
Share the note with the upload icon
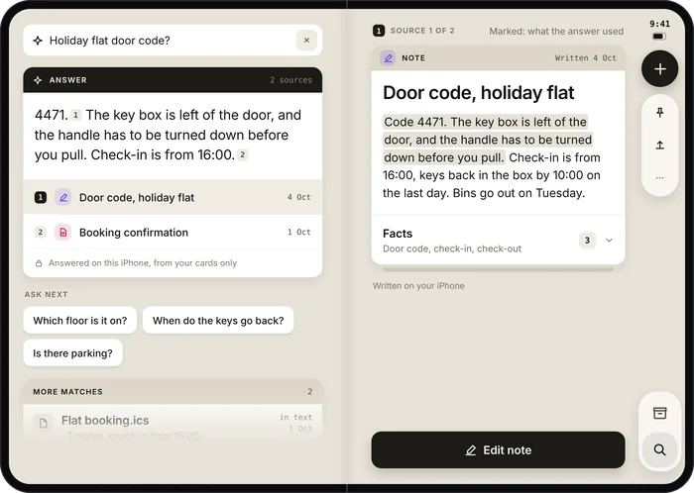(660, 145)
